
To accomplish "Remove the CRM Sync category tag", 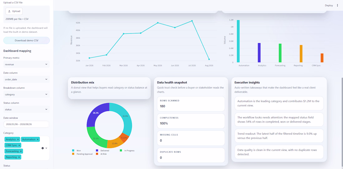I will pos(19,145).
